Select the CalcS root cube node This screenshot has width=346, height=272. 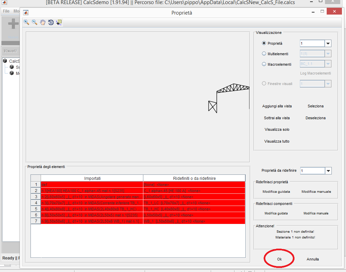5,61
